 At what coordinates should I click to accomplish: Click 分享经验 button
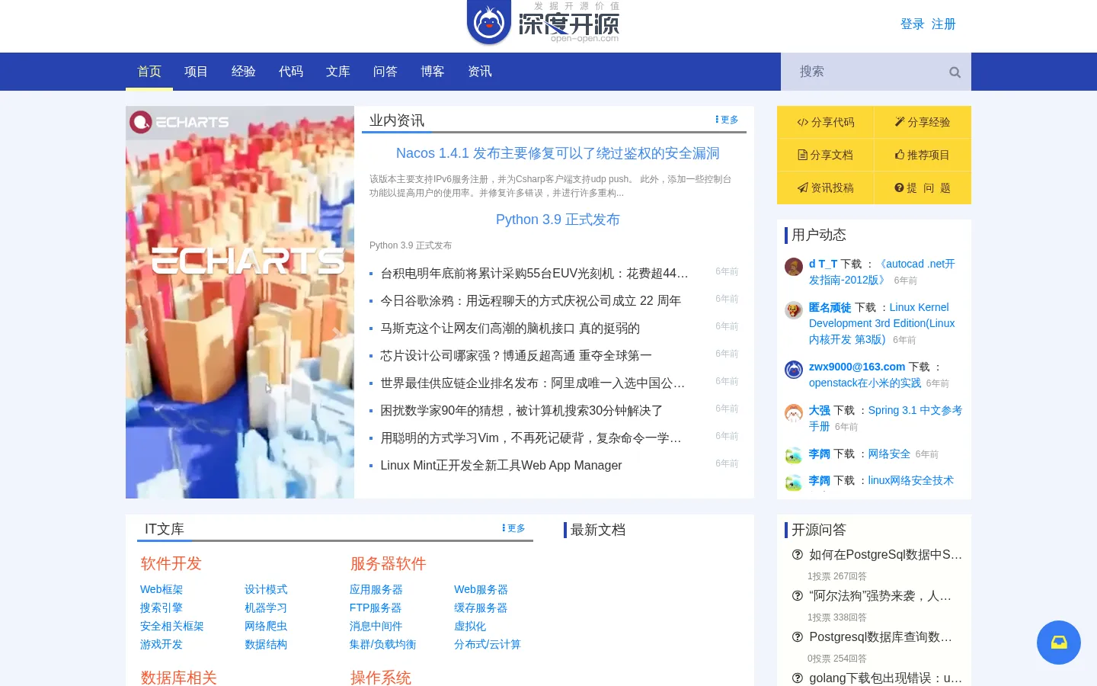[x=923, y=122]
